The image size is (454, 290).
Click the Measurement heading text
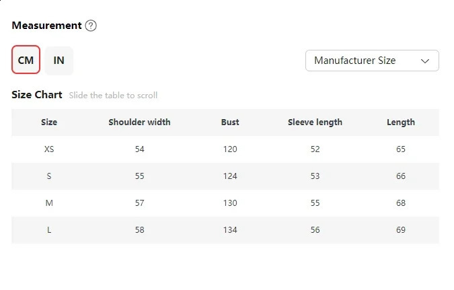[46, 26]
